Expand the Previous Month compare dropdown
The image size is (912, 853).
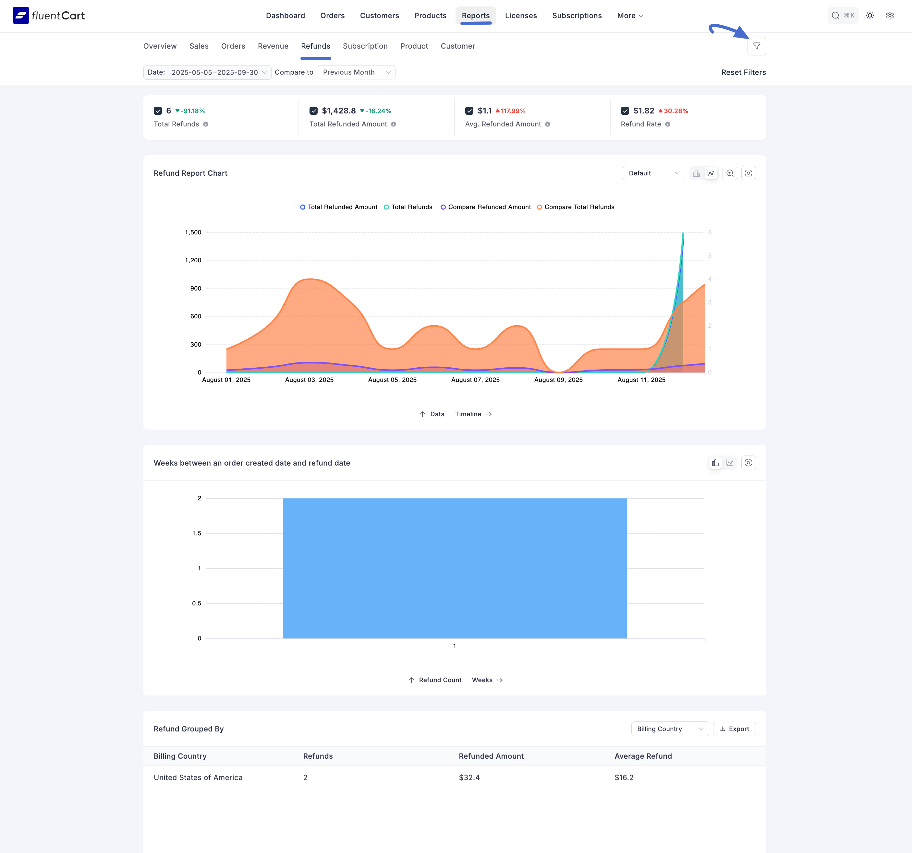356,72
